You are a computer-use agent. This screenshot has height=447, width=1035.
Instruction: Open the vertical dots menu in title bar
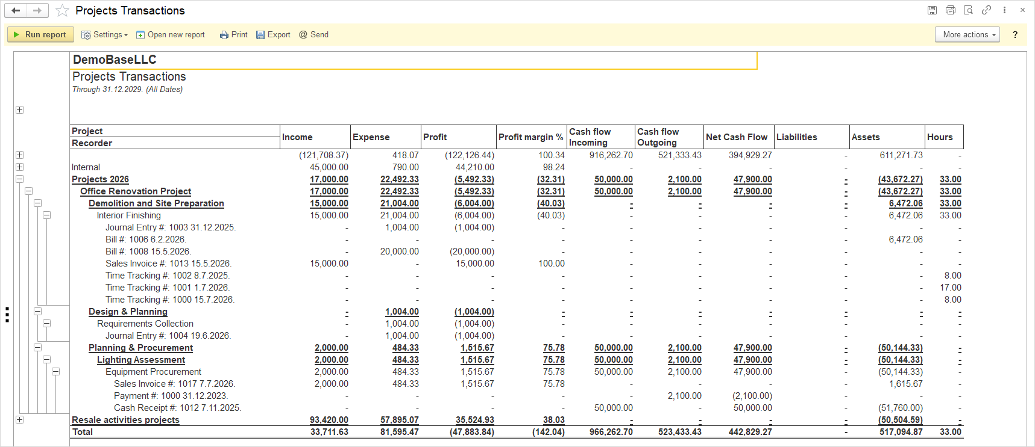point(1004,10)
